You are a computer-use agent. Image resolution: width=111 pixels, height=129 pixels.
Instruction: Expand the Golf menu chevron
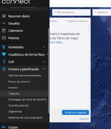[x=44, y=62]
